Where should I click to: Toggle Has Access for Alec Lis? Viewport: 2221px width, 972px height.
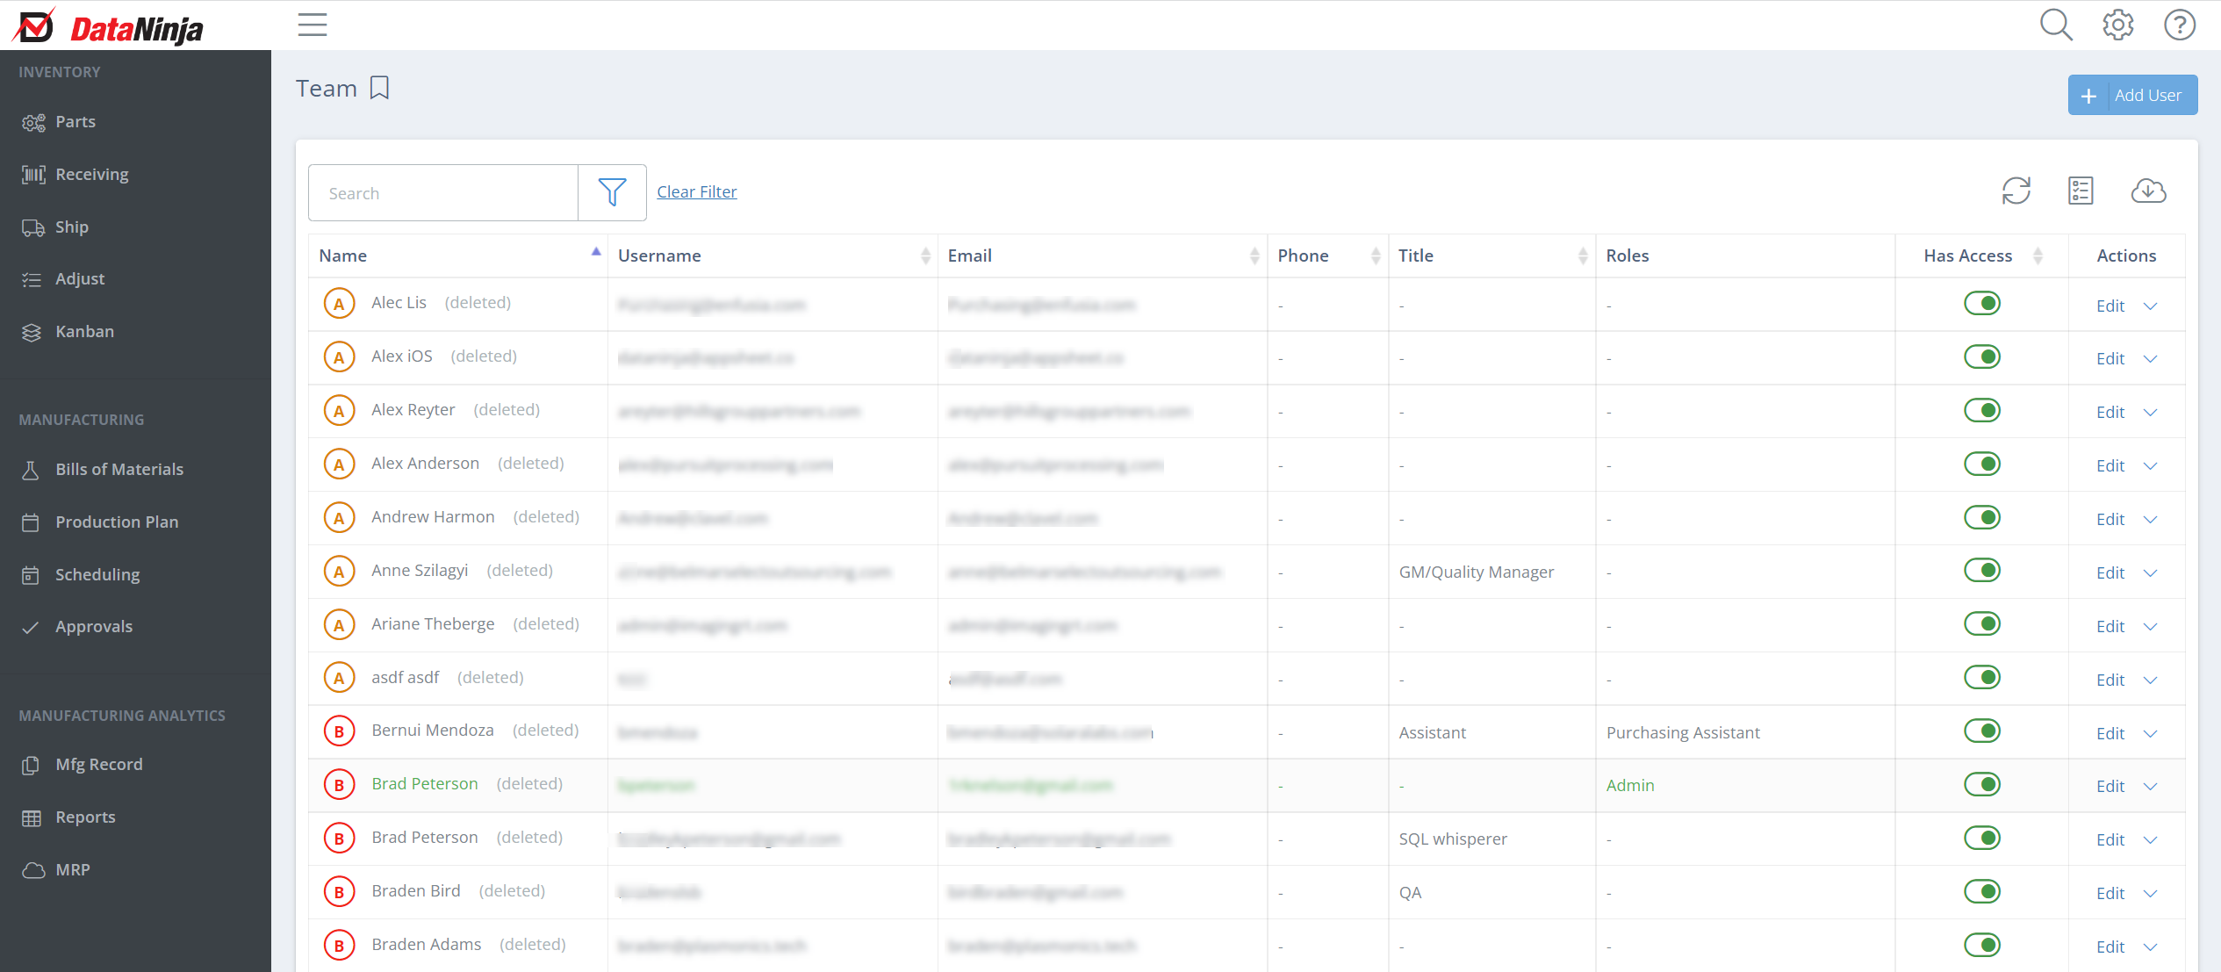[x=1981, y=304]
